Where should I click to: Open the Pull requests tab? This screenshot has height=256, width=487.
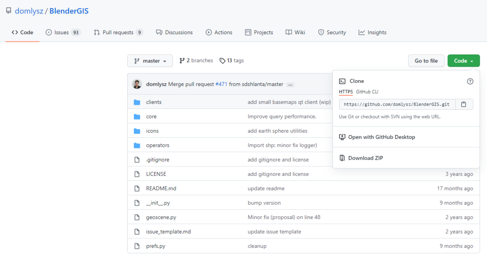118,32
